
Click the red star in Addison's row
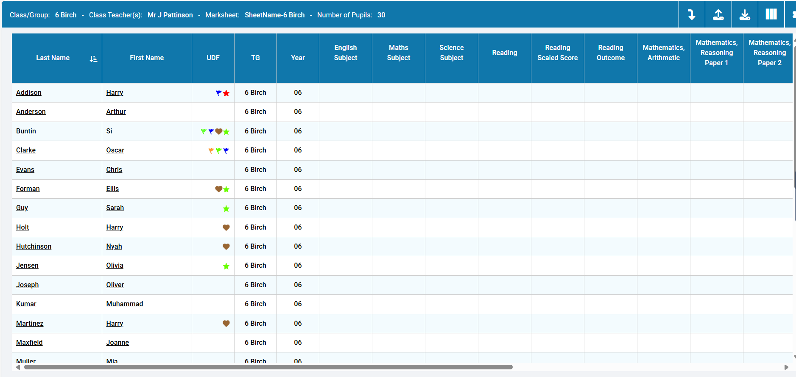coord(226,93)
